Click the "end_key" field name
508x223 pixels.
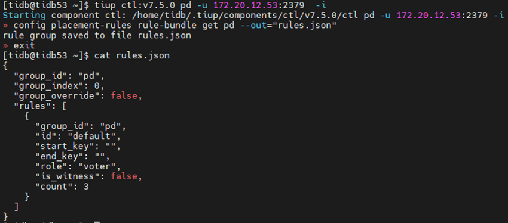[57, 156]
